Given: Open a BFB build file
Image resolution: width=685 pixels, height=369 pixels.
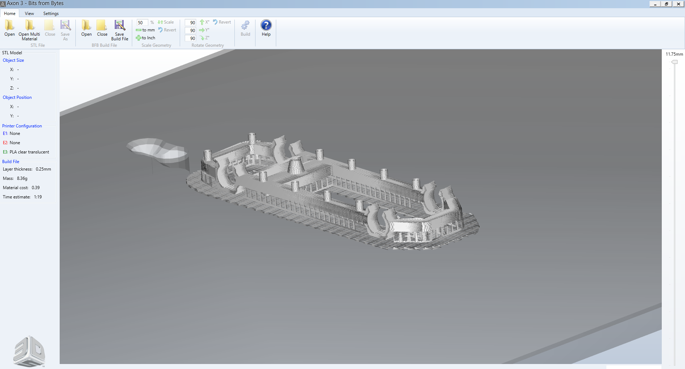Looking at the screenshot, I should pyautogui.click(x=86, y=28).
